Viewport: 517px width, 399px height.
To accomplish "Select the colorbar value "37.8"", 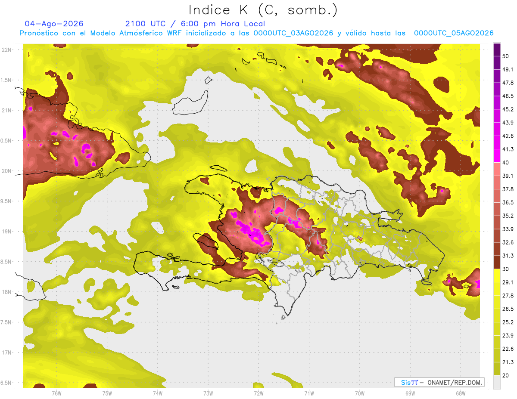I will (508, 189).
